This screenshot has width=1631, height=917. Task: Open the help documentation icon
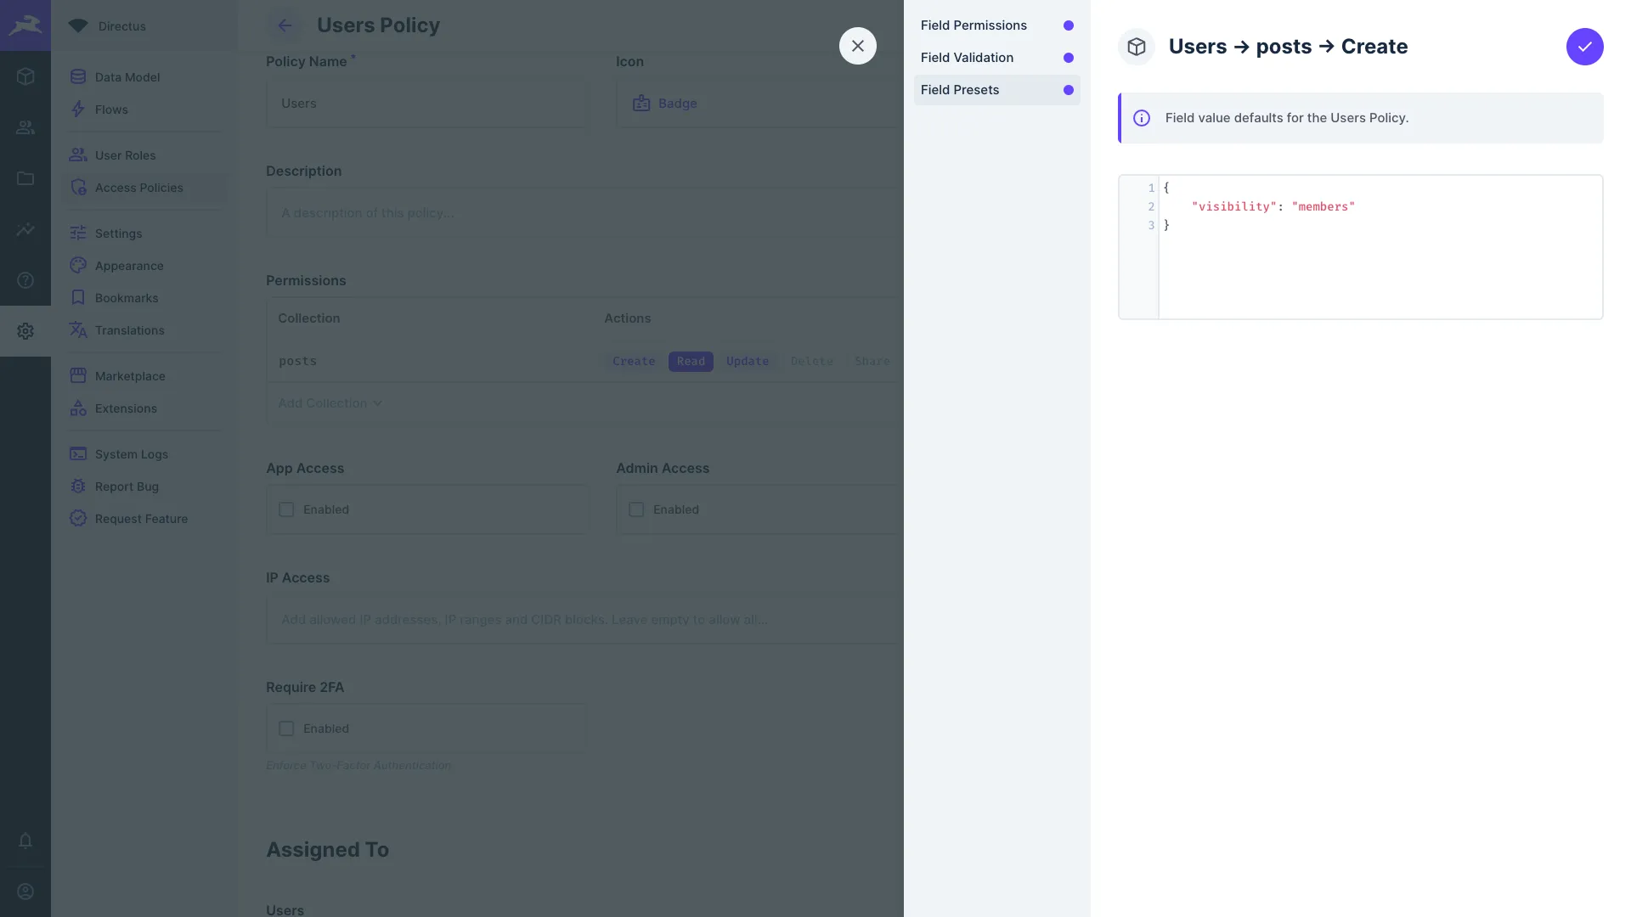coord(25,280)
